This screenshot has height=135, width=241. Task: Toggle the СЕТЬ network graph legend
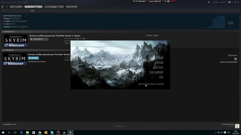pyautogui.click(x=231, y=22)
